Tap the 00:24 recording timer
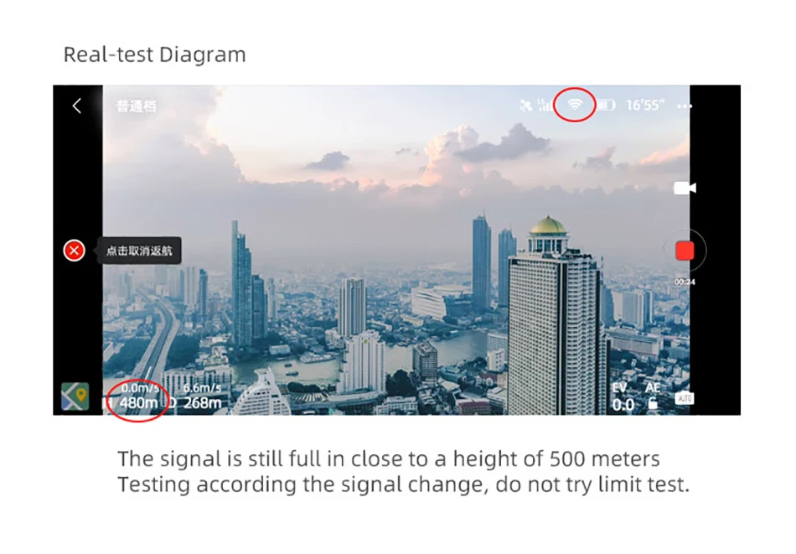Screen dimensions: 796x554 pyautogui.click(x=685, y=282)
